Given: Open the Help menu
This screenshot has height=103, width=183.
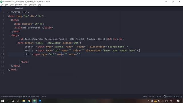Looking at the screenshot, I should coord(39,5).
